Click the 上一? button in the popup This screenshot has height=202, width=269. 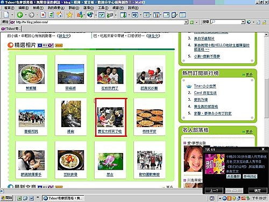[214, 191]
